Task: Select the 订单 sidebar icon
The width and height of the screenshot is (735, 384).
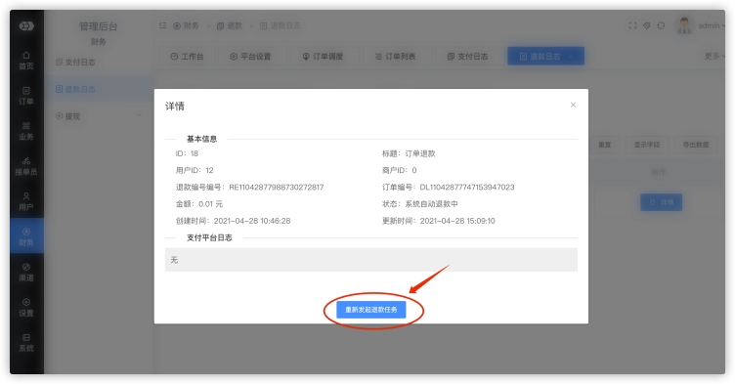Action: 26,96
